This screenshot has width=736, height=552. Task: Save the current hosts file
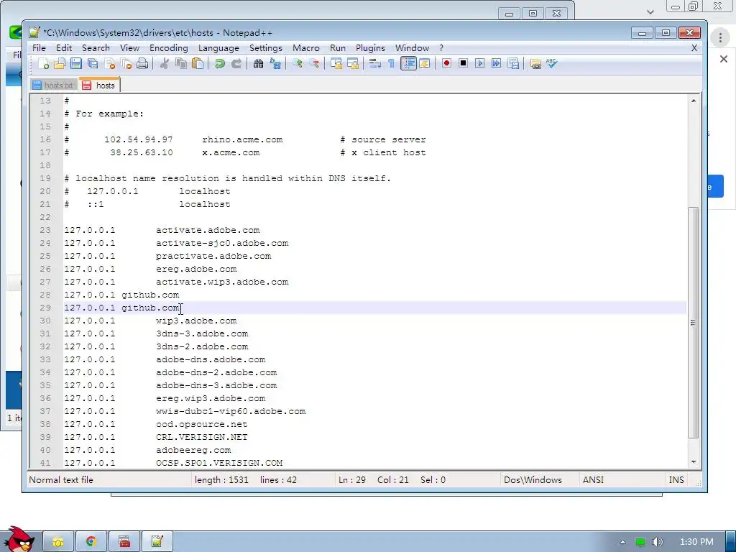pyautogui.click(x=75, y=63)
